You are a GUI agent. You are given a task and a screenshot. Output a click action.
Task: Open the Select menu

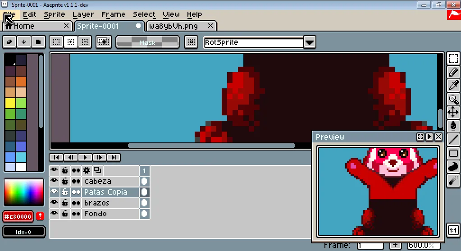[144, 14]
